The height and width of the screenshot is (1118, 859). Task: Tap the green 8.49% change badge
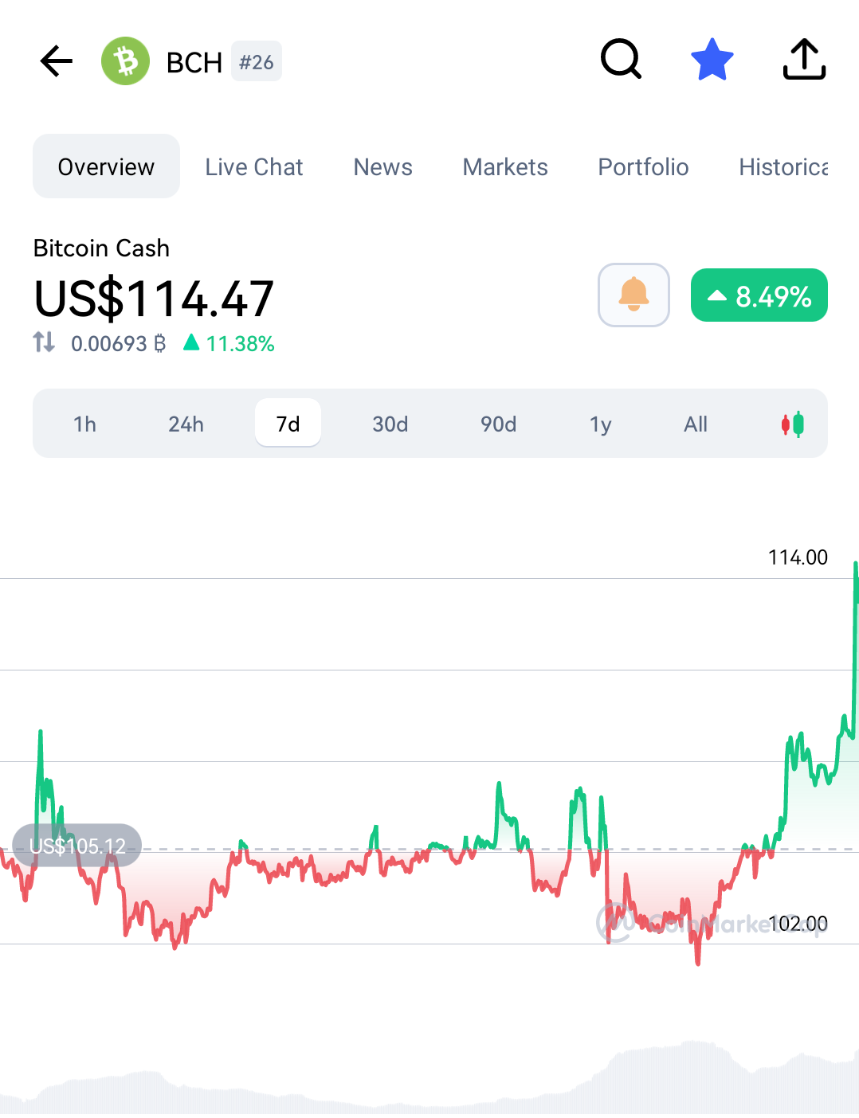[x=759, y=295]
